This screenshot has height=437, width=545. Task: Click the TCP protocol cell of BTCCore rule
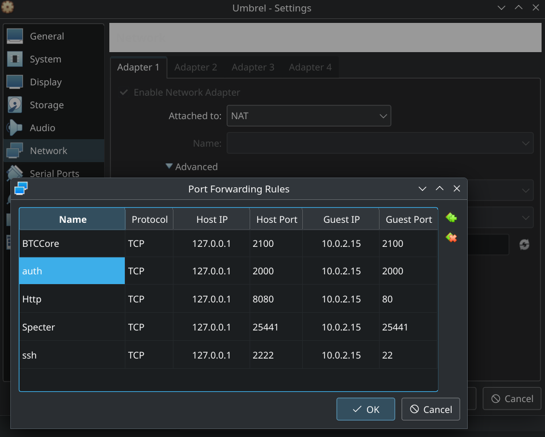point(149,243)
